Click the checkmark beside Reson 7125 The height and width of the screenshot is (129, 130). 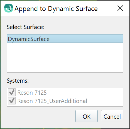[x=12, y=92]
